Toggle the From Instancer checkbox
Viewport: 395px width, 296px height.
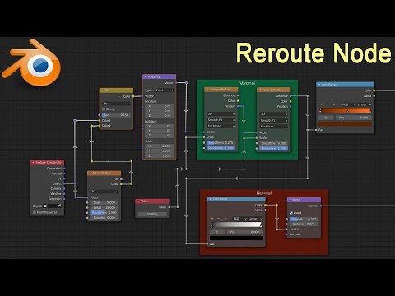(x=35, y=212)
